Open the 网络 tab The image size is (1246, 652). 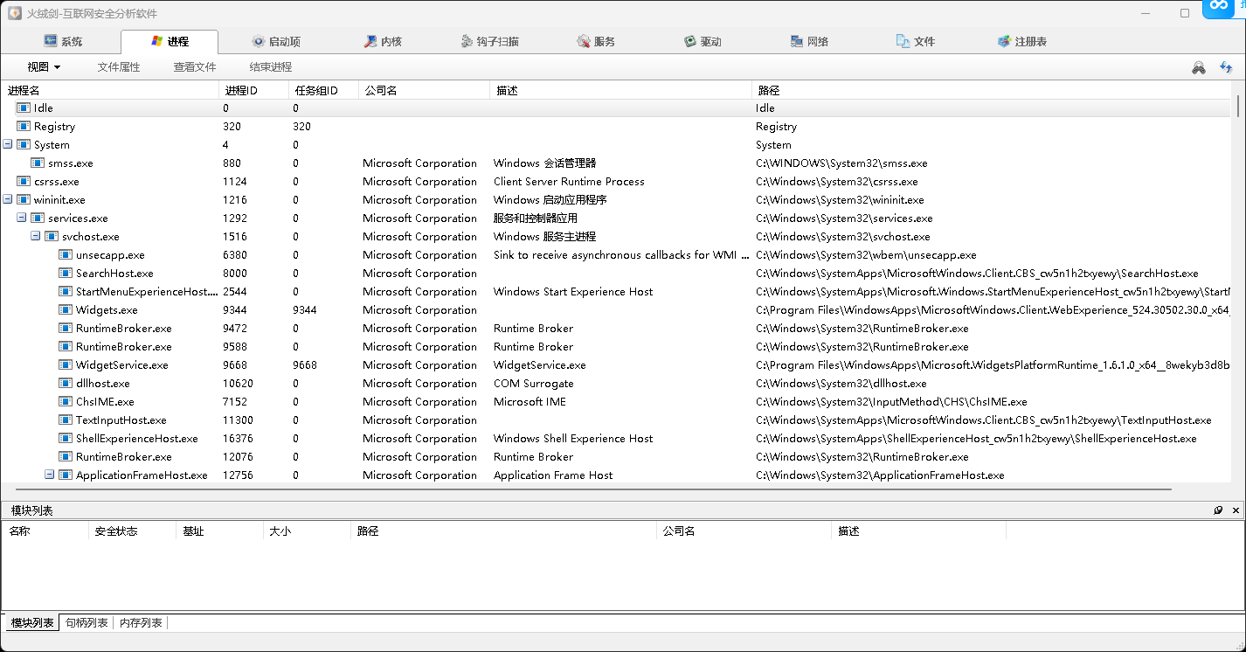(x=809, y=42)
